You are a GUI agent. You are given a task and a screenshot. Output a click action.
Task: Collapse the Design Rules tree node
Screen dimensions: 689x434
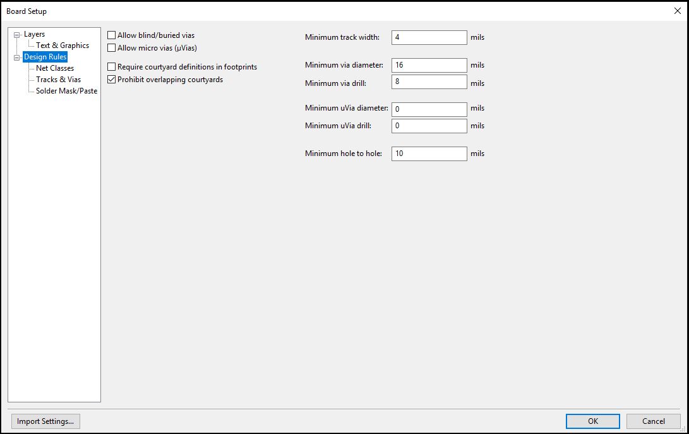[17, 57]
